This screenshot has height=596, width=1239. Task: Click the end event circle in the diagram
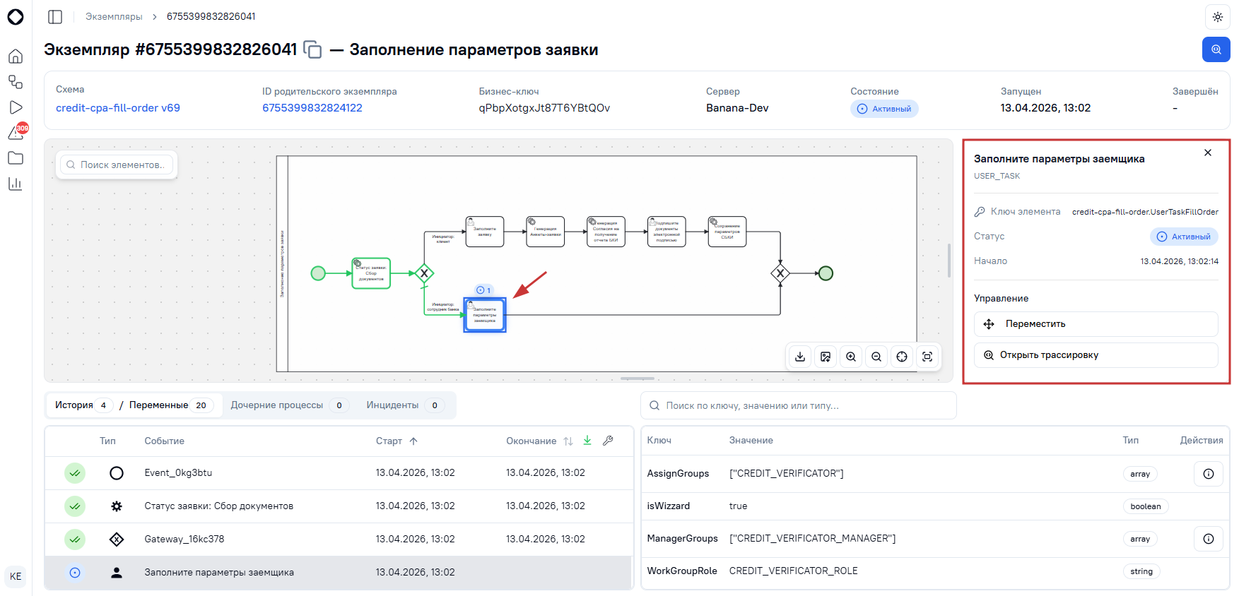point(826,273)
